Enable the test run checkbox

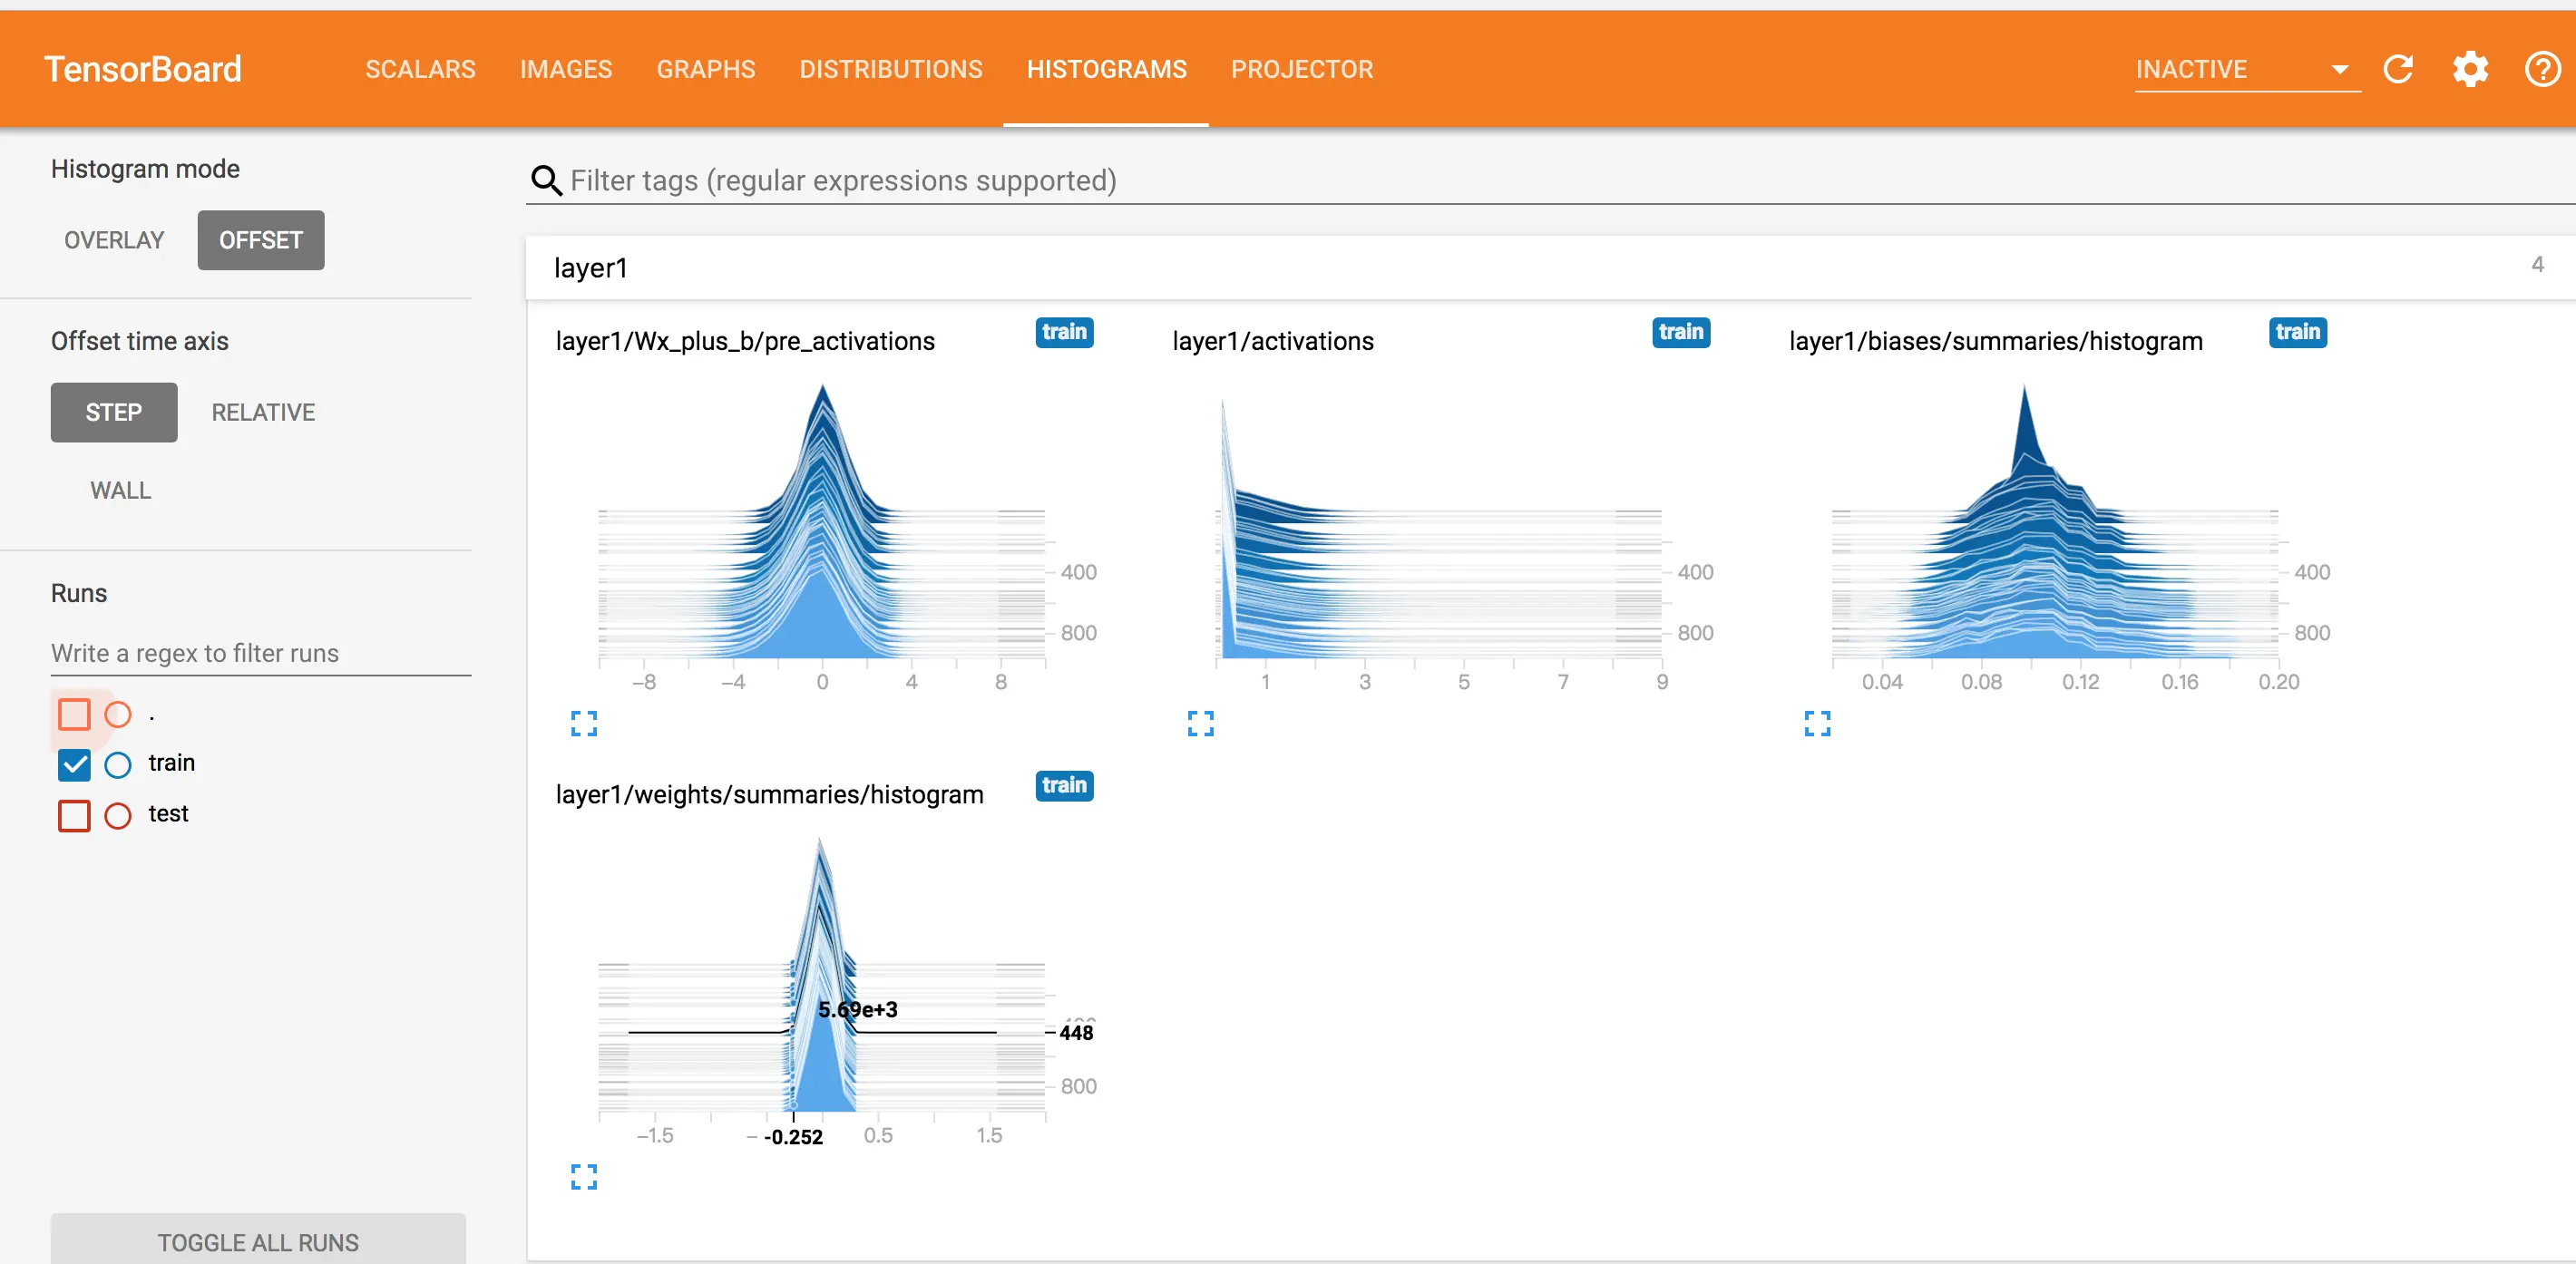74,815
